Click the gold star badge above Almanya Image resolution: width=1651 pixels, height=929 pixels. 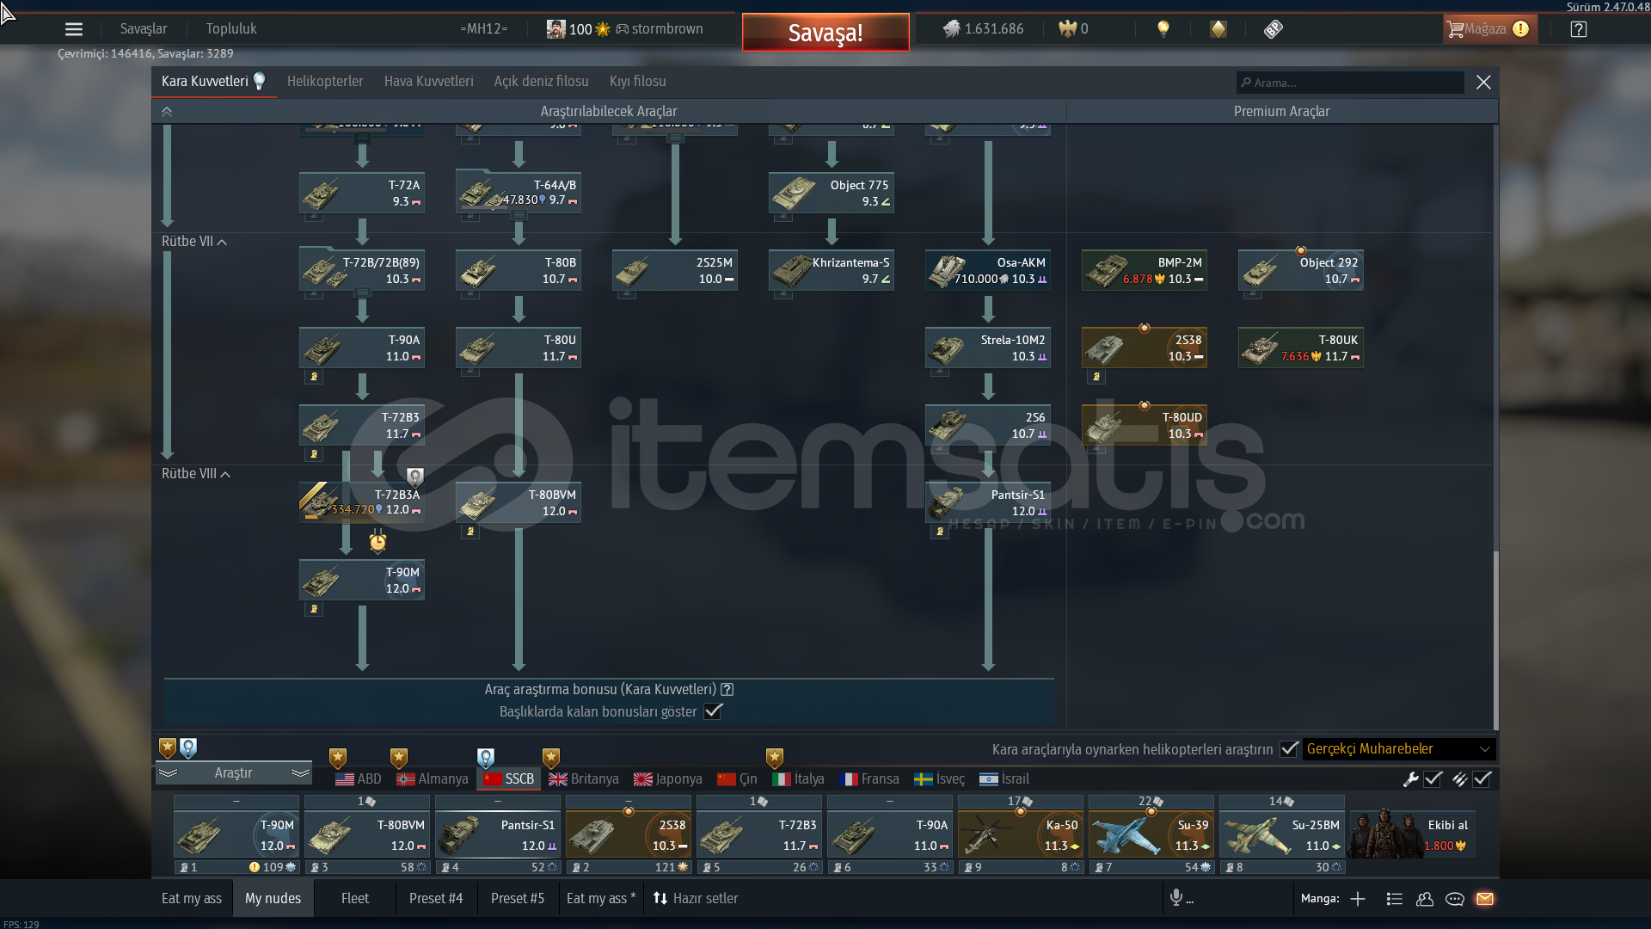(x=398, y=758)
